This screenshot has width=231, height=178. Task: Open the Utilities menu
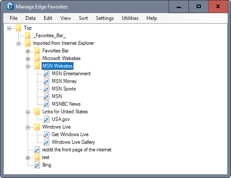point(130,18)
